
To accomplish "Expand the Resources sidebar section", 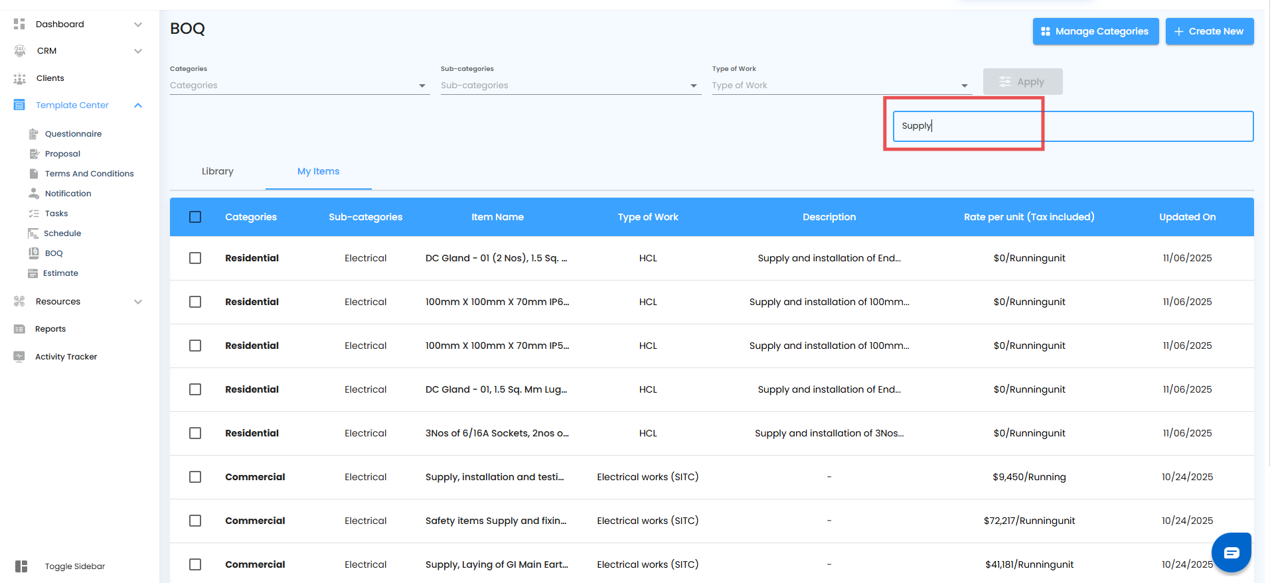I will click(138, 302).
